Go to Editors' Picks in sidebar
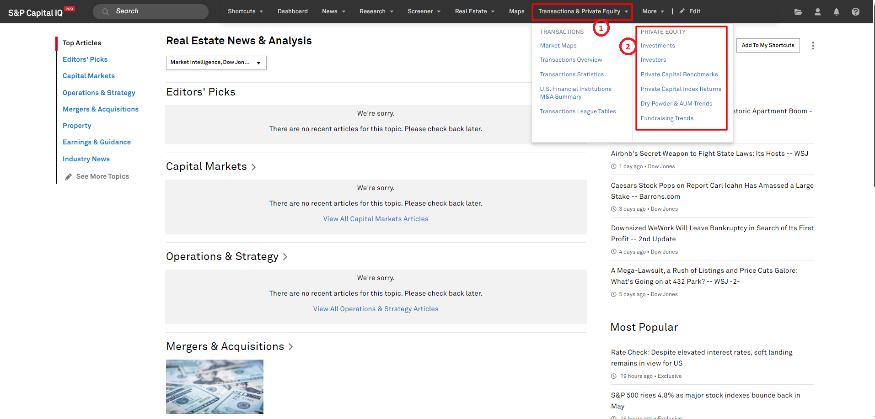The image size is (875, 419). [85, 59]
